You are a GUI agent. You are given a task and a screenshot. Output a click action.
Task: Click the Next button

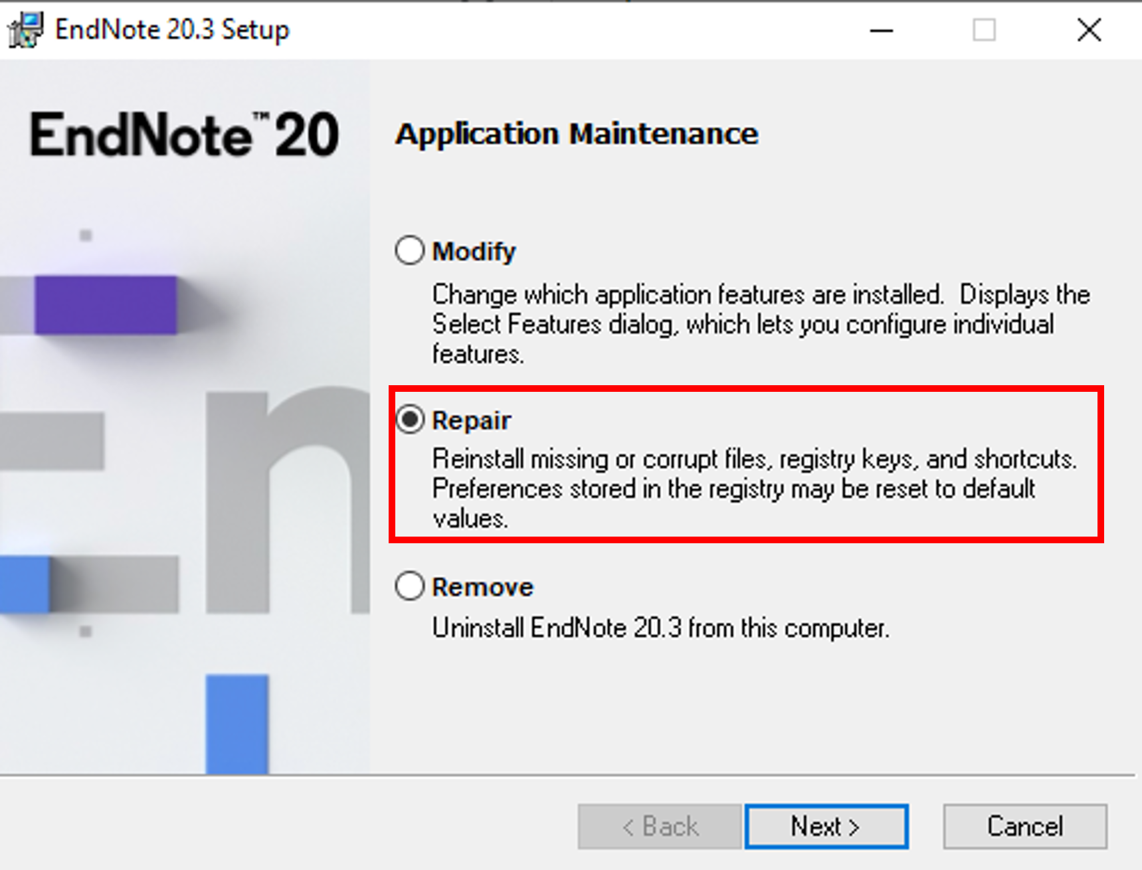tap(826, 826)
